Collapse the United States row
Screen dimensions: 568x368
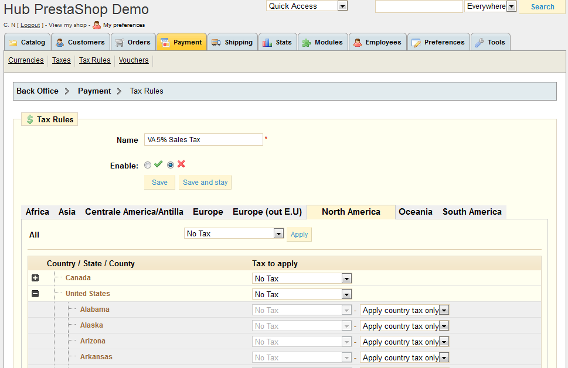click(x=35, y=294)
